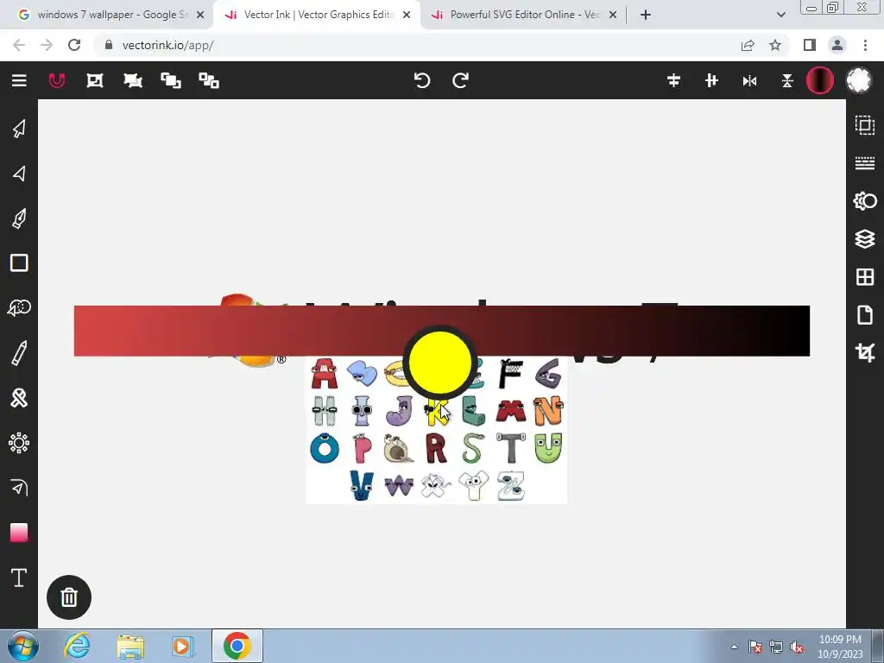This screenshot has width=884, height=663.
Task: Open the document page panel icon
Action: click(865, 314)
